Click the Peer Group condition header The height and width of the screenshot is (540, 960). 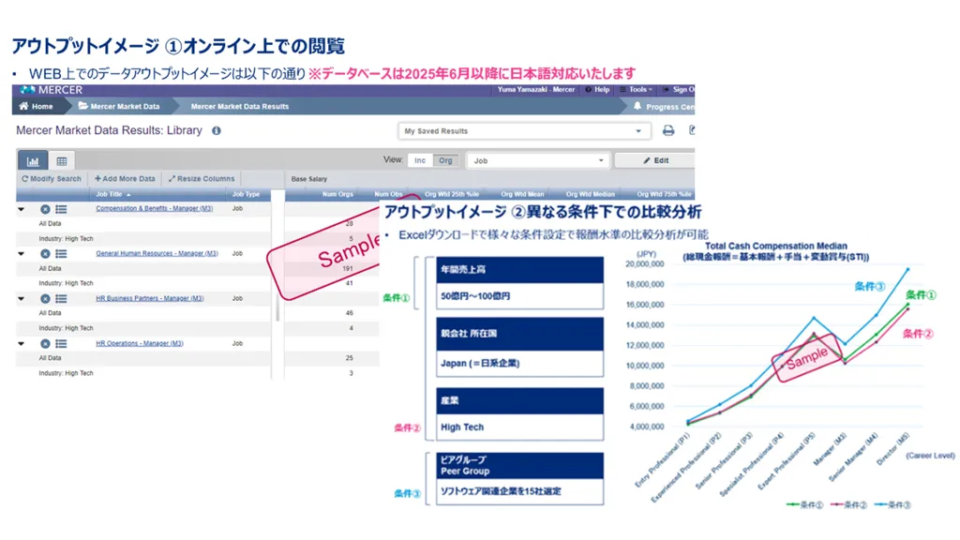click(519, 465)
